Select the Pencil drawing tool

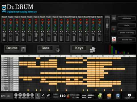point(43,95)
